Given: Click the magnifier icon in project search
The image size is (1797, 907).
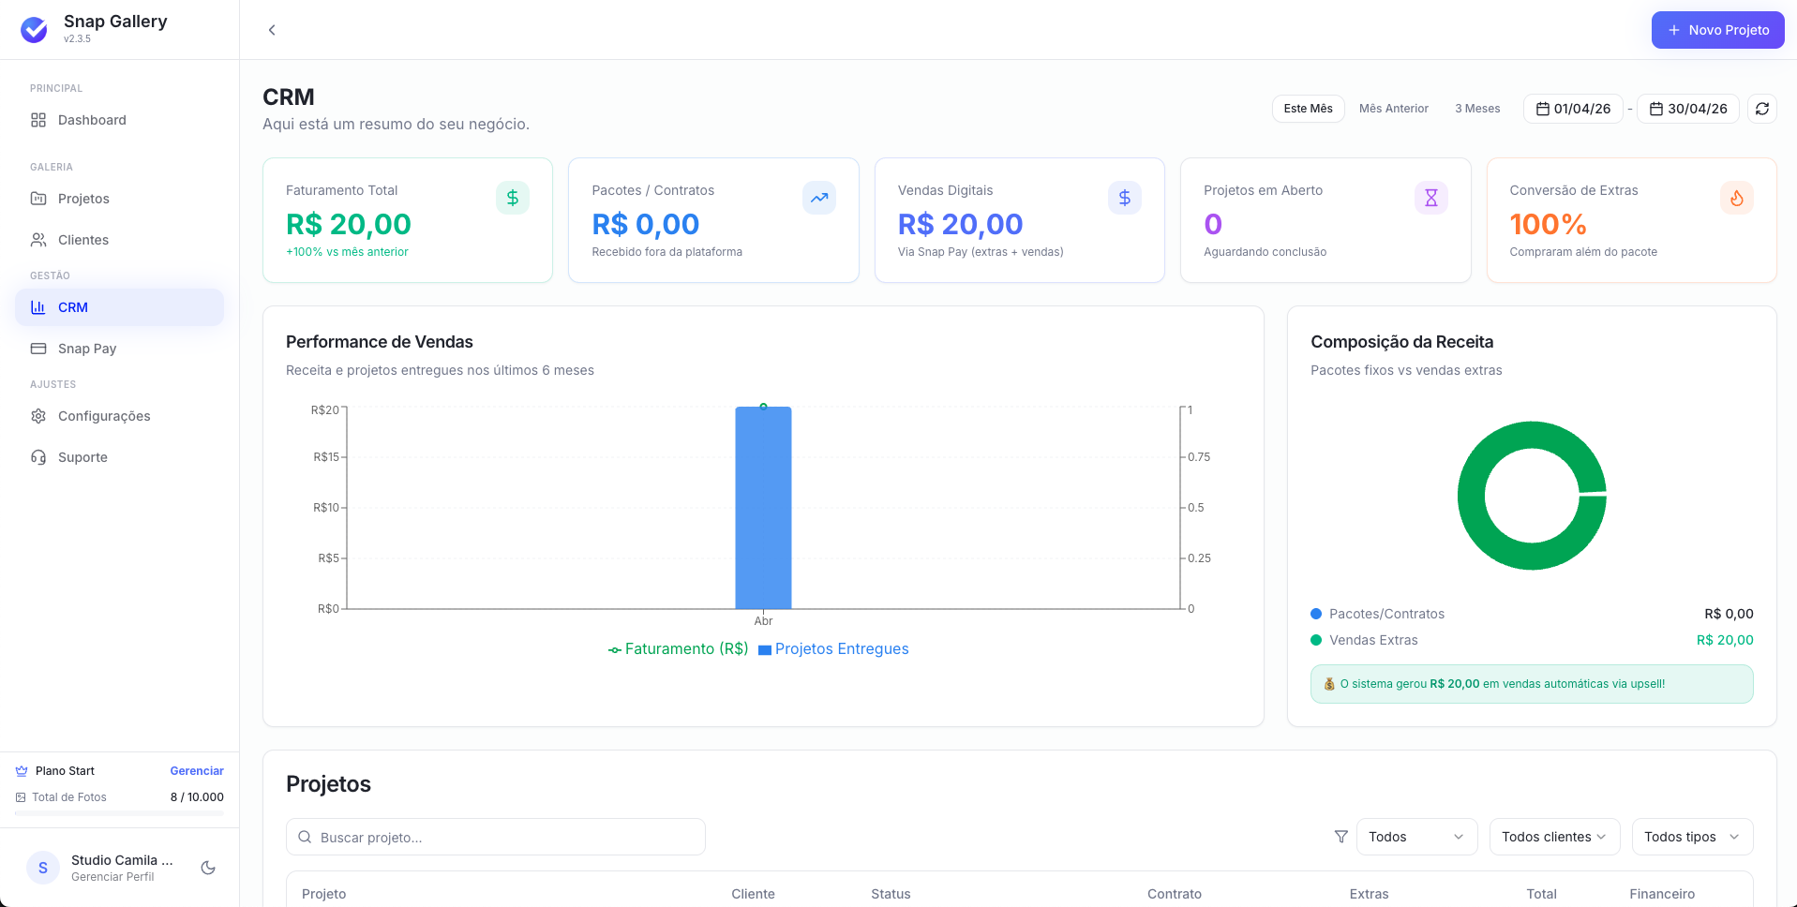Looking at the screenshot, I should [x=305, y=837].
